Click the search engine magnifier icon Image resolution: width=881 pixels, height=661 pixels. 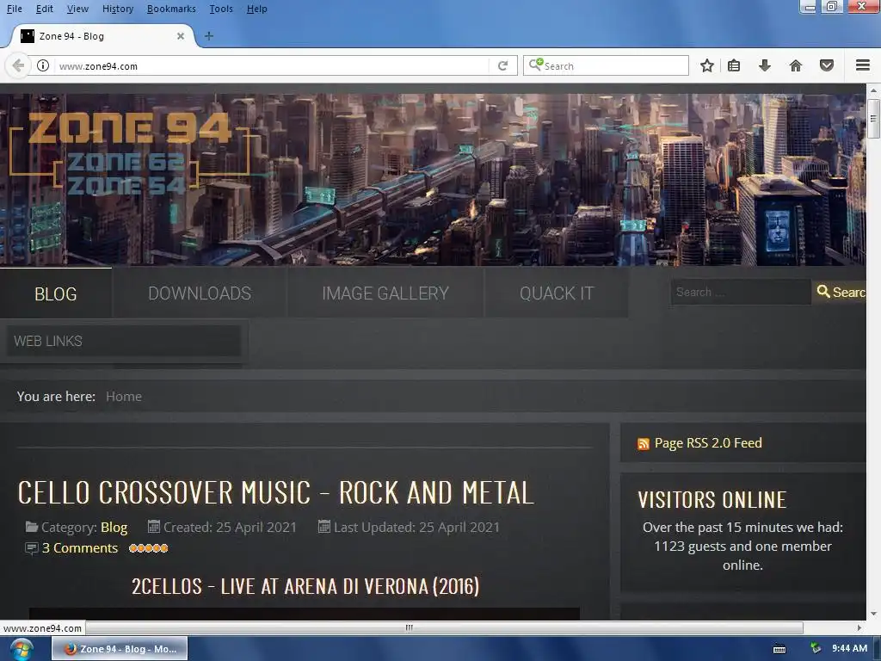coord(535,65)
